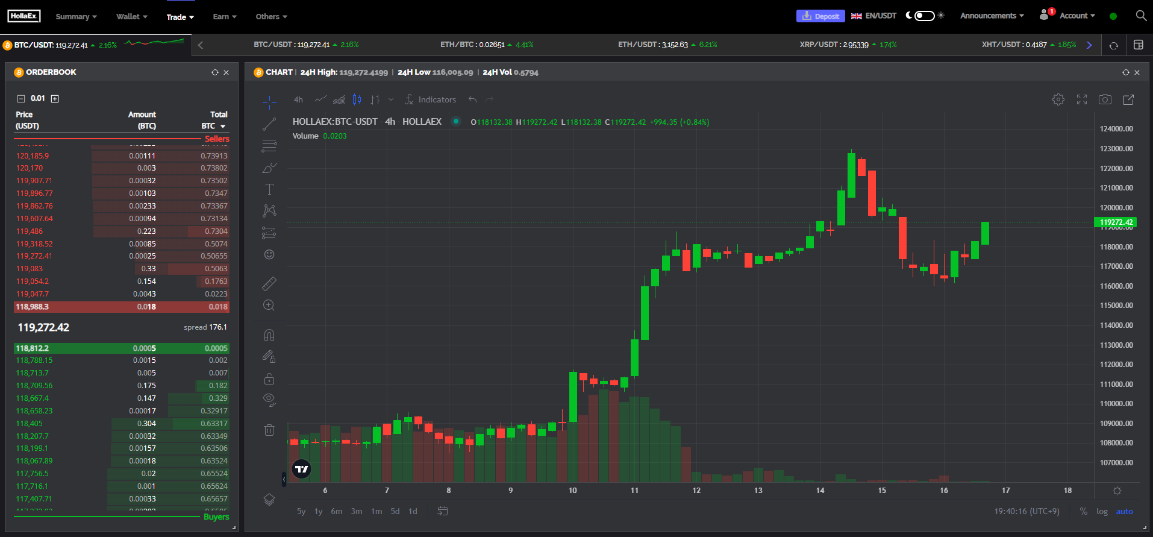1153x537 pixels.
Task: Toggle magnet mode on chart
Action: coord(269,335)
